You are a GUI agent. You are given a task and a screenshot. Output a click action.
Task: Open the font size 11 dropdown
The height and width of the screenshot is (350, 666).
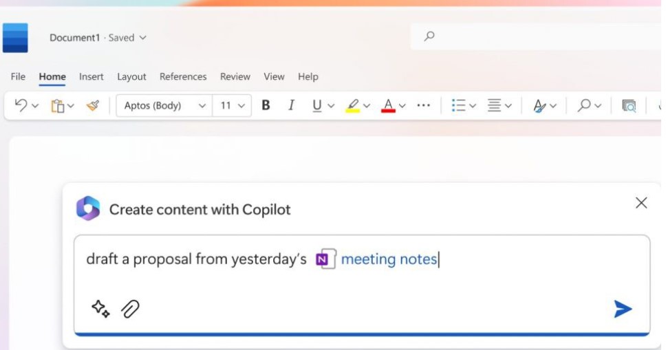[232, 105]
